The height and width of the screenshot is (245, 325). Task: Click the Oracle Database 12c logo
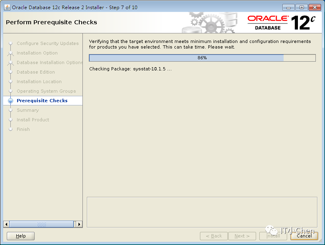(281, 23)
